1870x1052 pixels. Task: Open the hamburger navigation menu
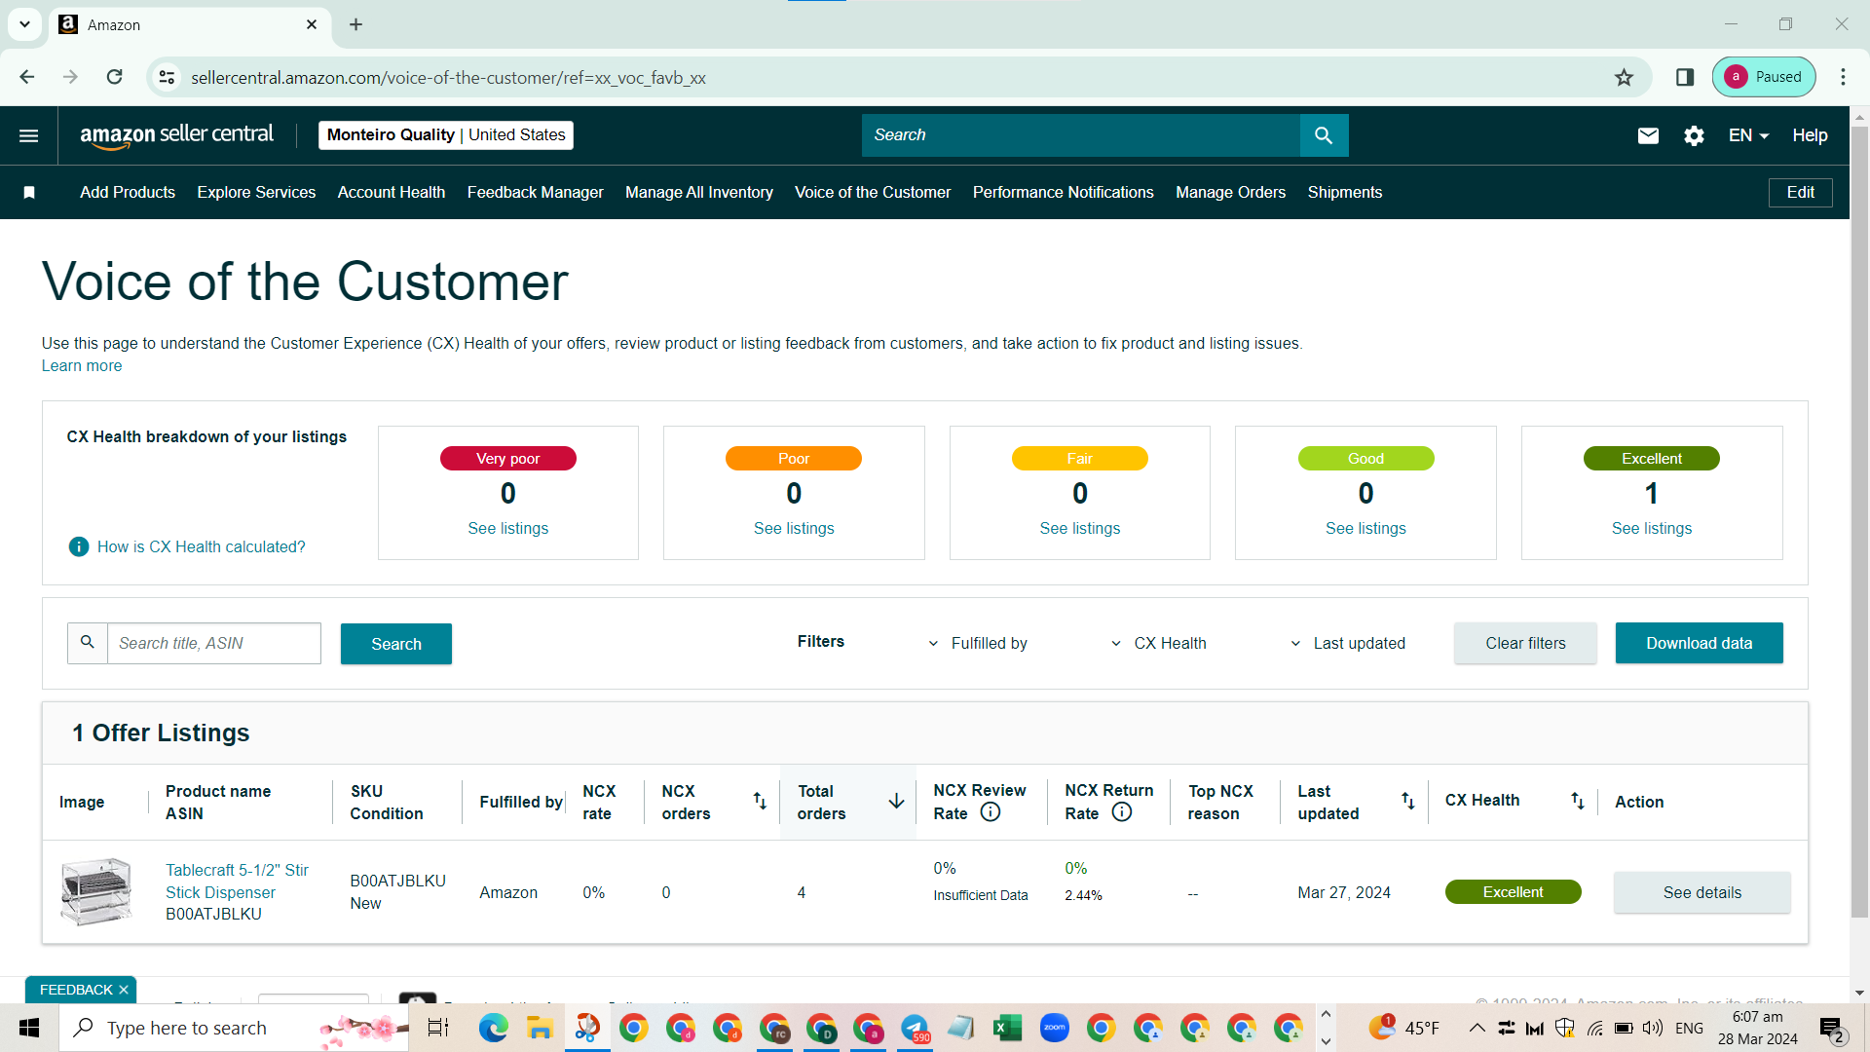point(29,135)
